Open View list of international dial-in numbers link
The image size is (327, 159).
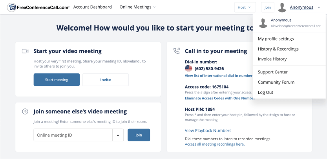pyautogui.click(x=219, y=76)
